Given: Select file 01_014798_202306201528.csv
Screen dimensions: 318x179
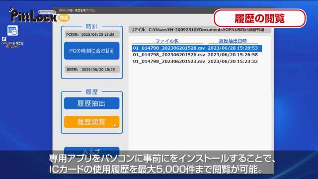Looking at the screenshot, I should tap(169, 48).
